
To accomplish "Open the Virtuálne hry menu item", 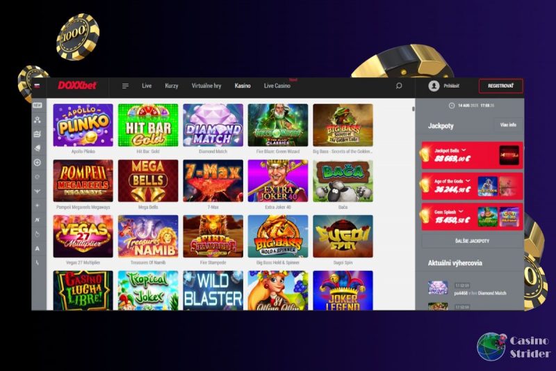I will pos(206,86).
